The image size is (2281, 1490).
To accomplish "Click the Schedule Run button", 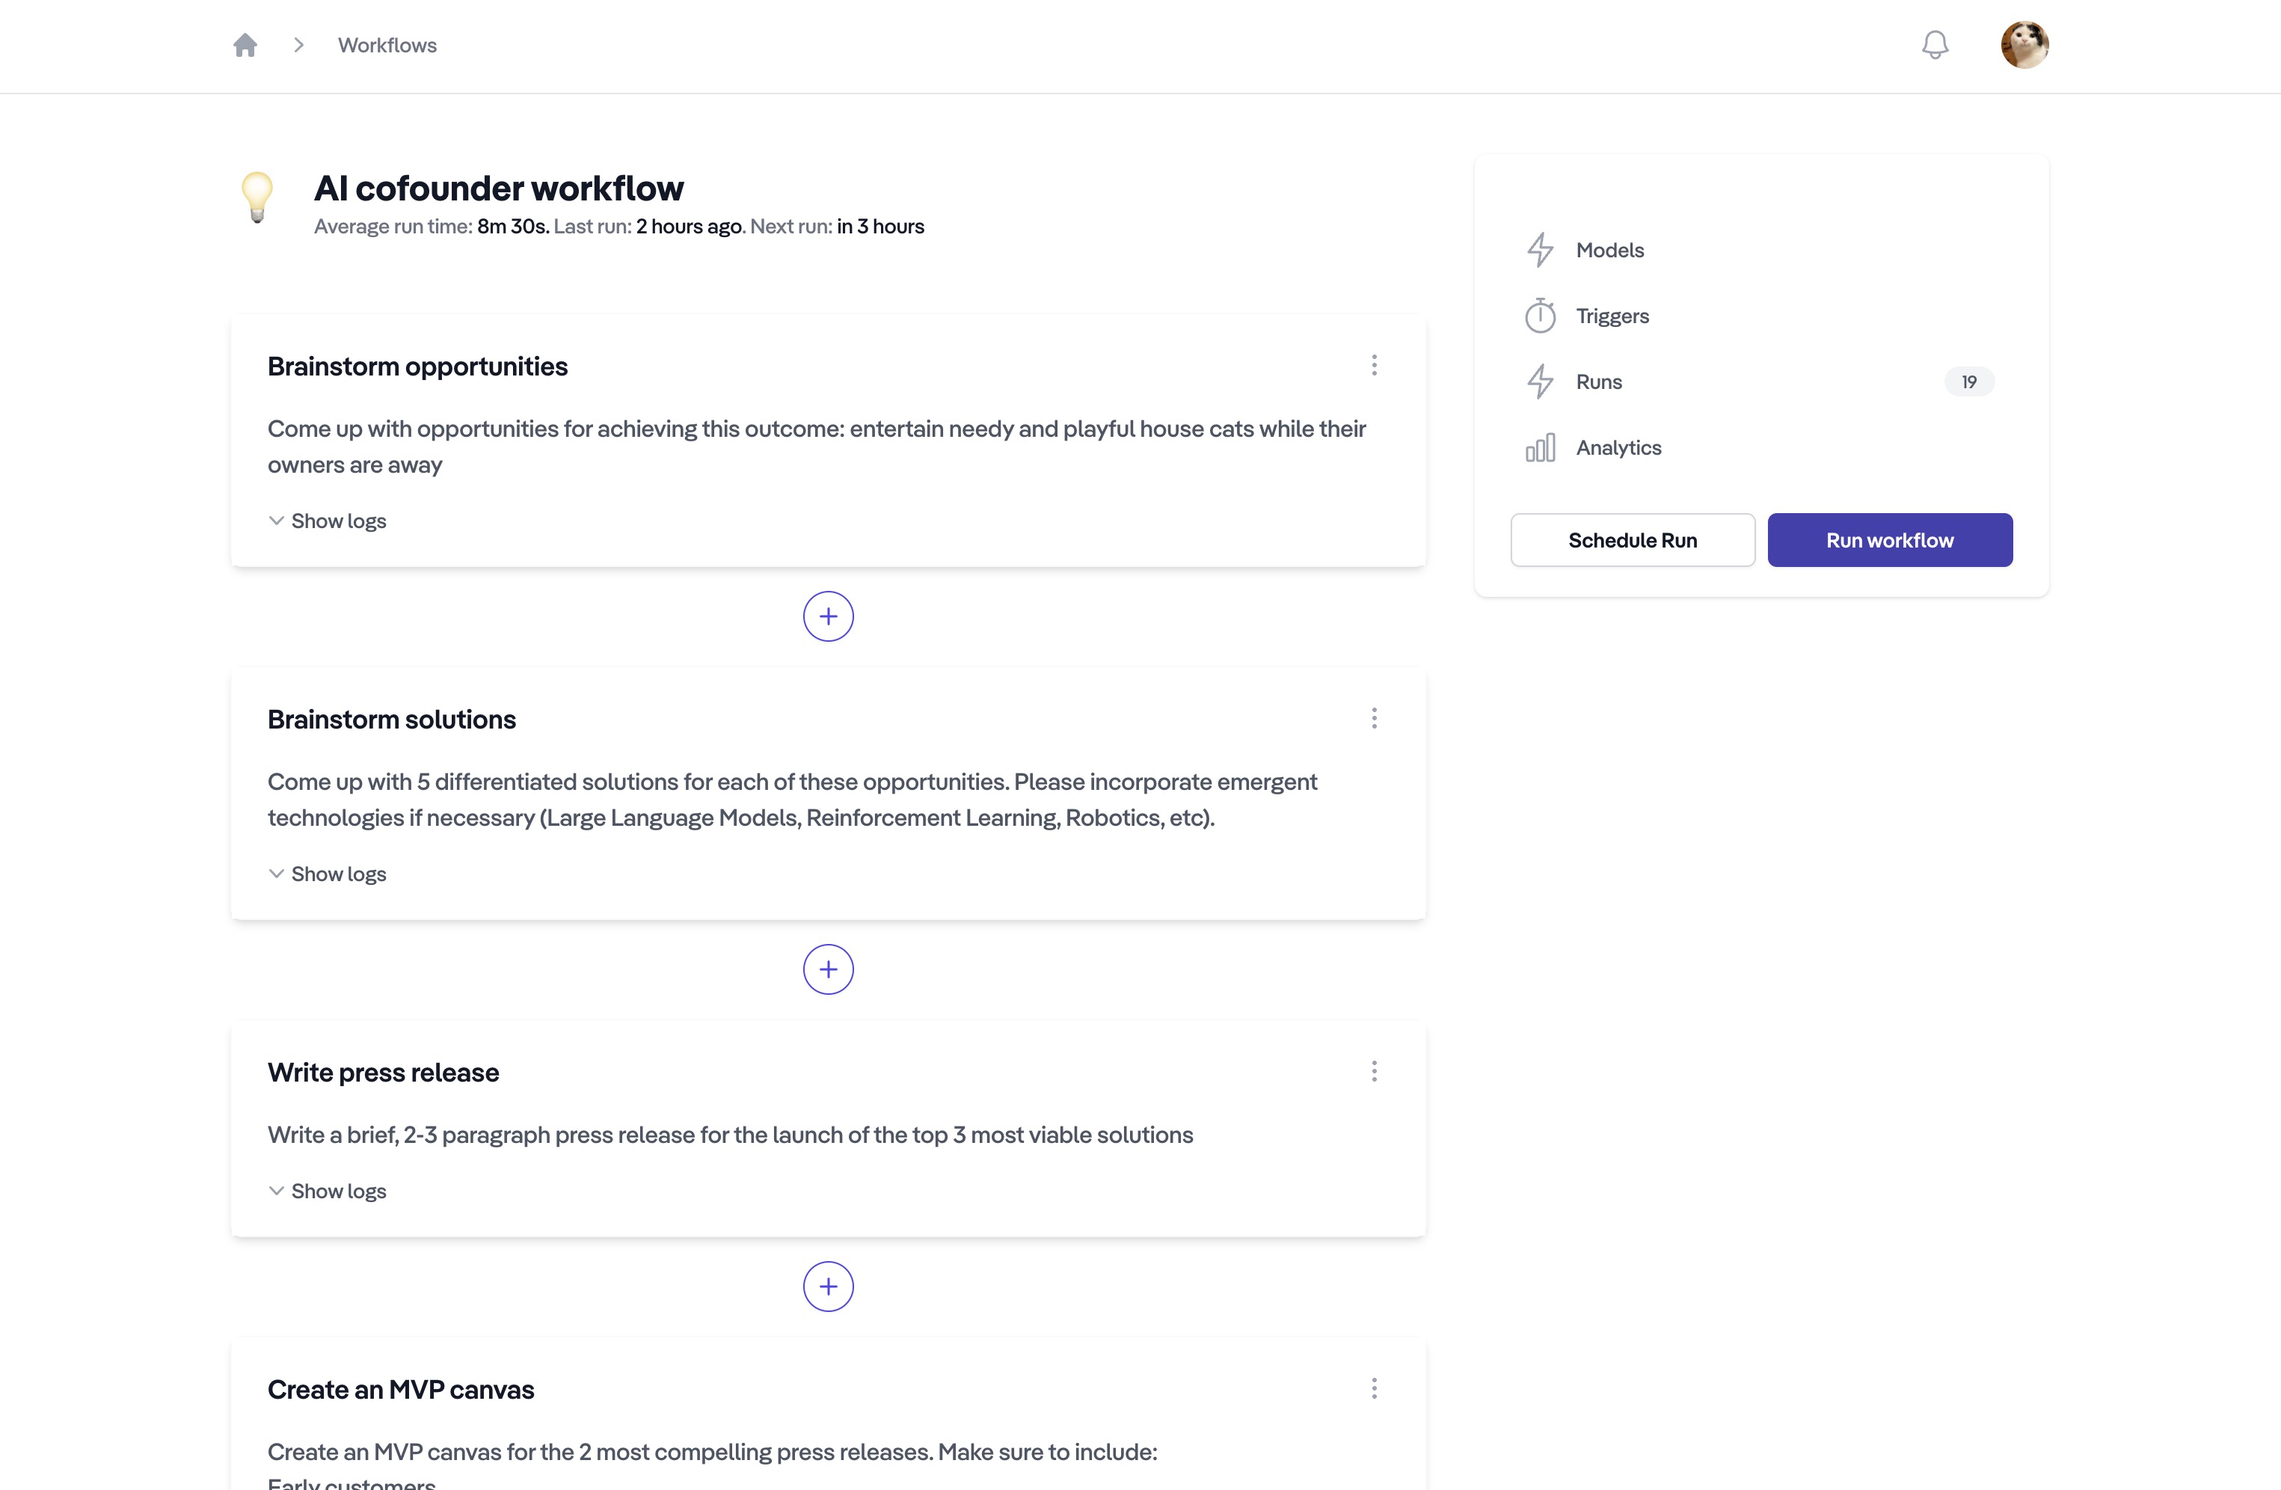I will 1632,540.
